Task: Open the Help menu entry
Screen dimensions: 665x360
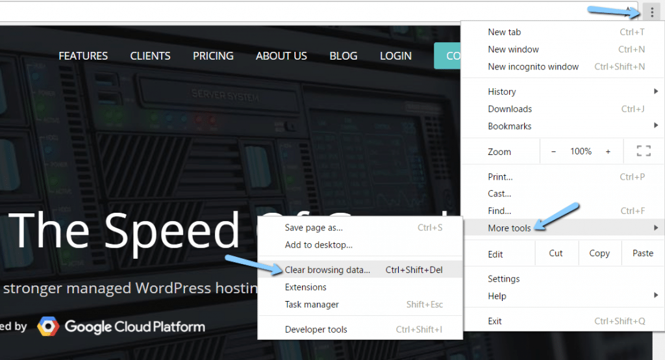Action: point(563,296)
